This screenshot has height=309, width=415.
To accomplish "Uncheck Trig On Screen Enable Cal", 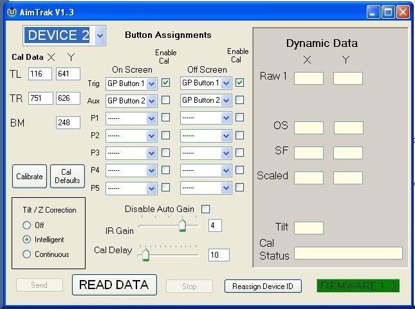I will [166, 83].
